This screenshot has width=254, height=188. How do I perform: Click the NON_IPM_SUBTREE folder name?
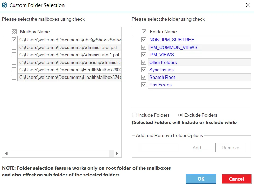tap(171, 40)
